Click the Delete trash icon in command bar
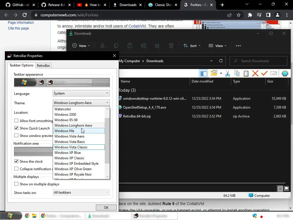The height and width of the screenshot is (220, 293). pyautogui.click(x=171, y=46)
